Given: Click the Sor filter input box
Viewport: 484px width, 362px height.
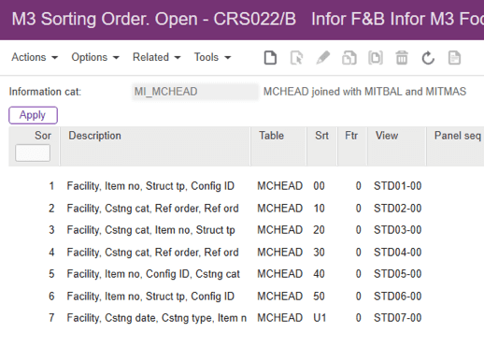Looking at the screenshot, I should point(33,152).
